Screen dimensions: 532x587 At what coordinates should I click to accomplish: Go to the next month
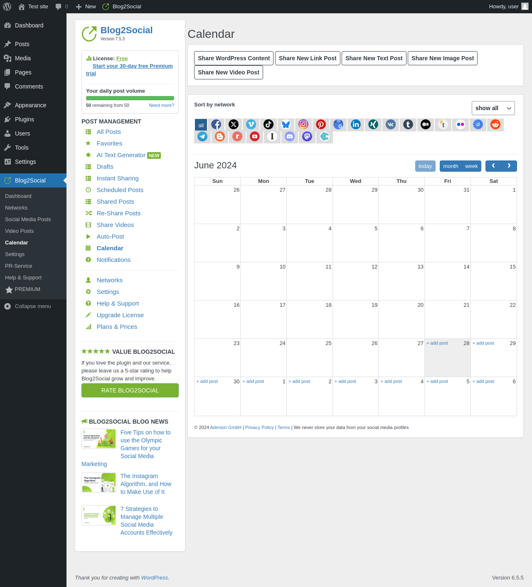coord(509,166)
